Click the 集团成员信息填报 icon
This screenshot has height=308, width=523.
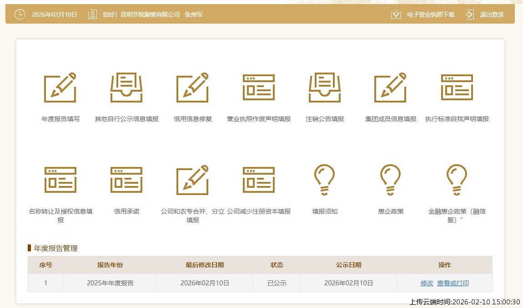(390, 88)
